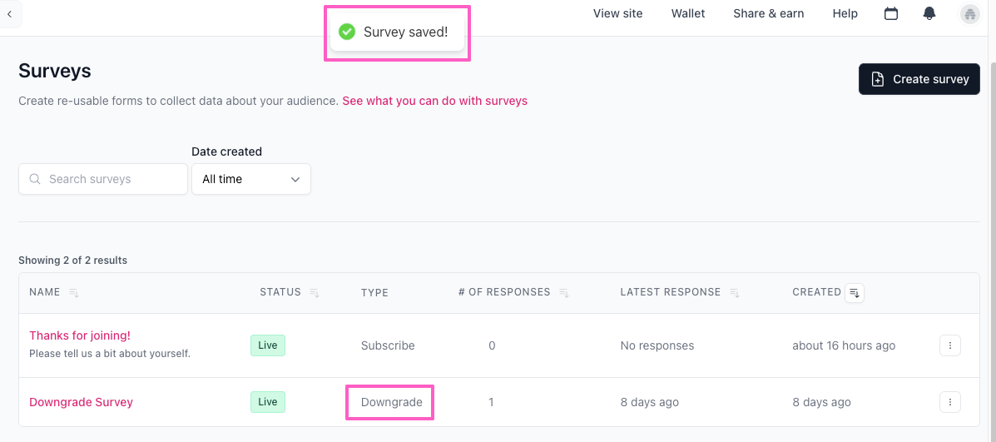Open the Help menu item
996x442 pixels.
tap(845, 13)
